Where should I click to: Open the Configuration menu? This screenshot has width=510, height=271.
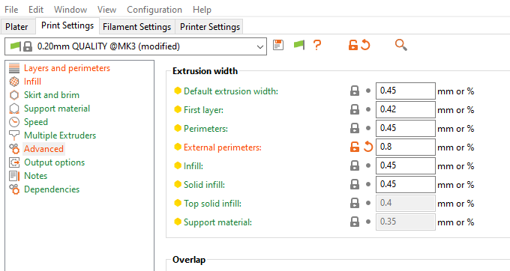tap(154, 10)
